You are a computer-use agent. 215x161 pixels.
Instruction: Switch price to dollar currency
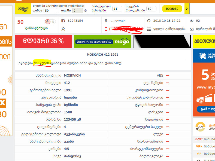pyautogui.click(x=53, y=22)
